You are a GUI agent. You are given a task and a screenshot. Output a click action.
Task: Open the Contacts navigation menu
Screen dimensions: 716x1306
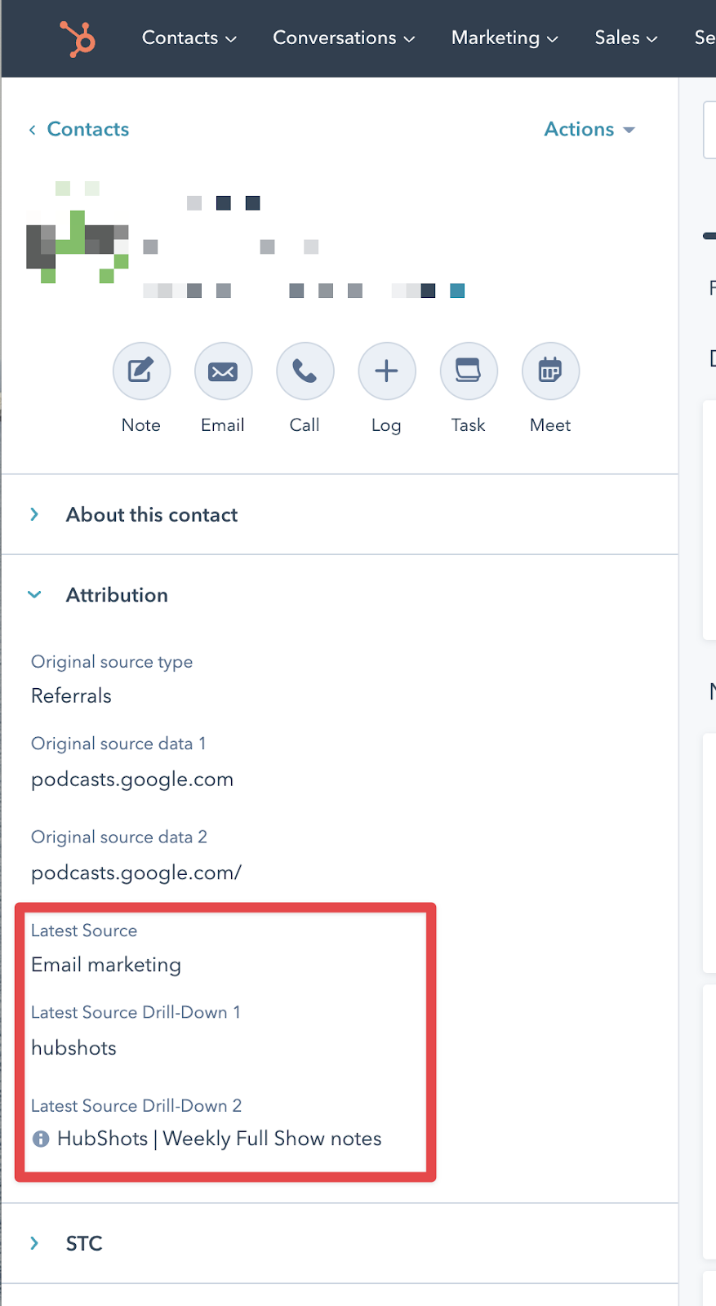click(189, 38)
